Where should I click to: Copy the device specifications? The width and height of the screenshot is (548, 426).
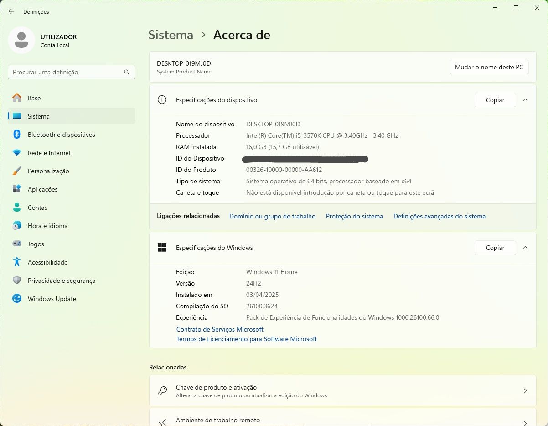[x=495, y=100]
